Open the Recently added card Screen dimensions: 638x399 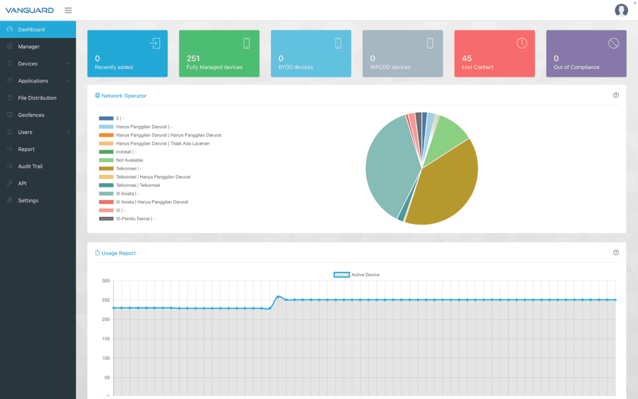(127, 54)
